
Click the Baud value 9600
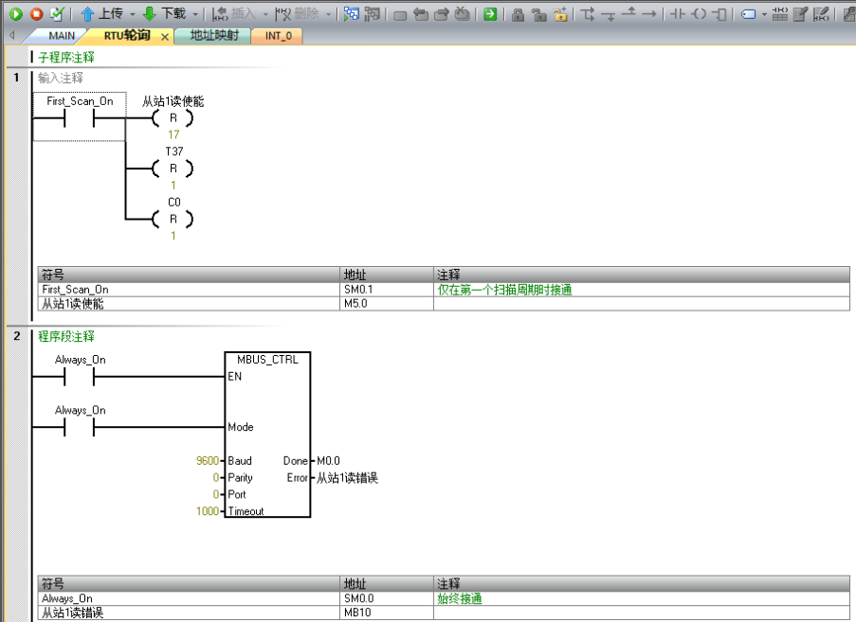(x=208, y=461)
